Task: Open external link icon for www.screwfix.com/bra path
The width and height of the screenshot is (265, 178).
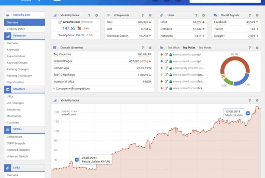Action: (x=166, y=88)
